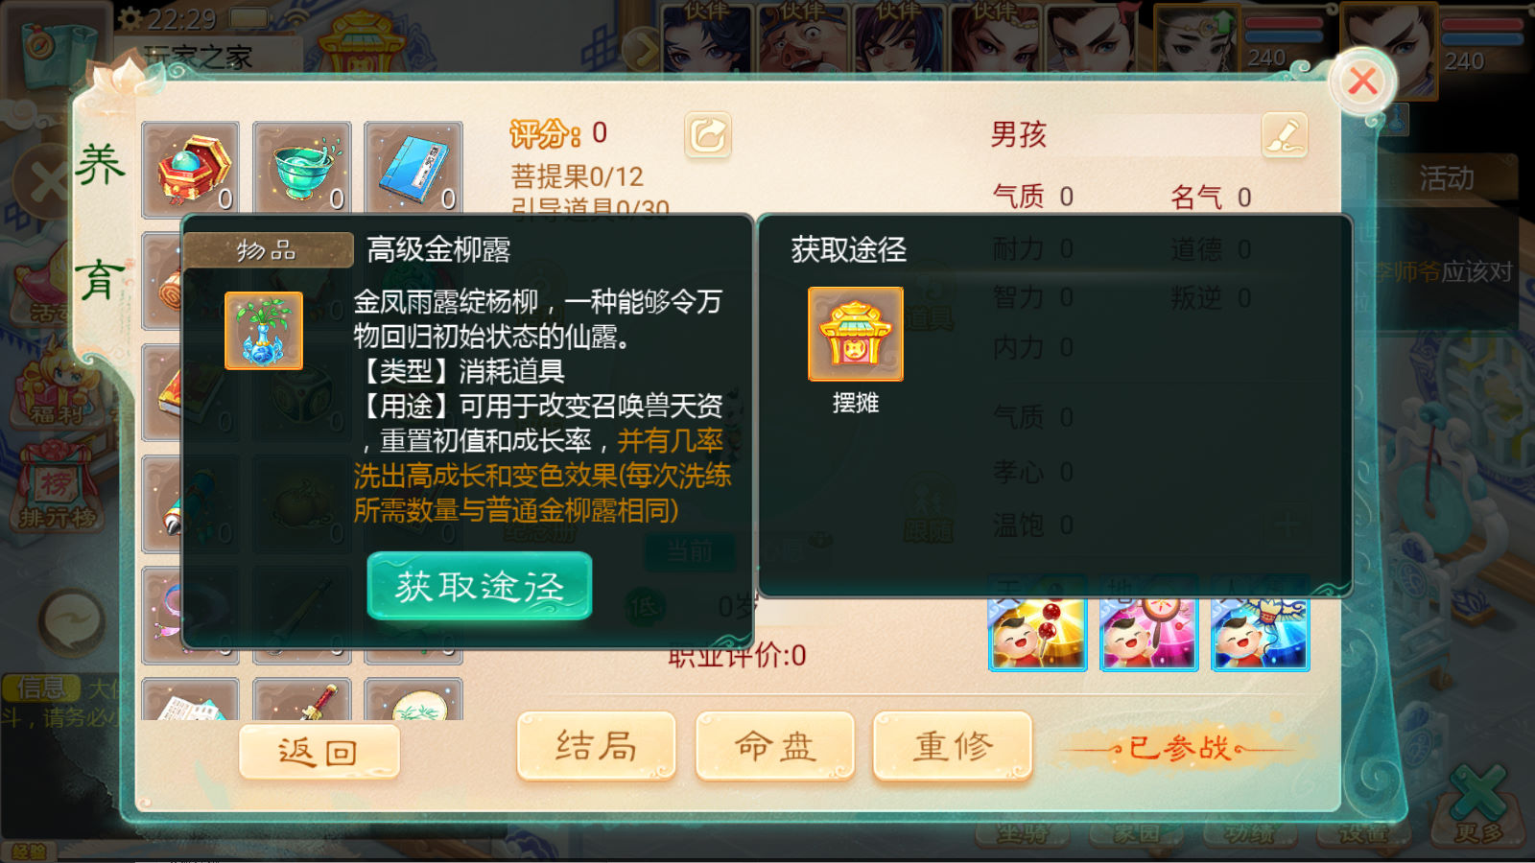Tap the child thumbnail with blue background

[x=1261, y=634]
